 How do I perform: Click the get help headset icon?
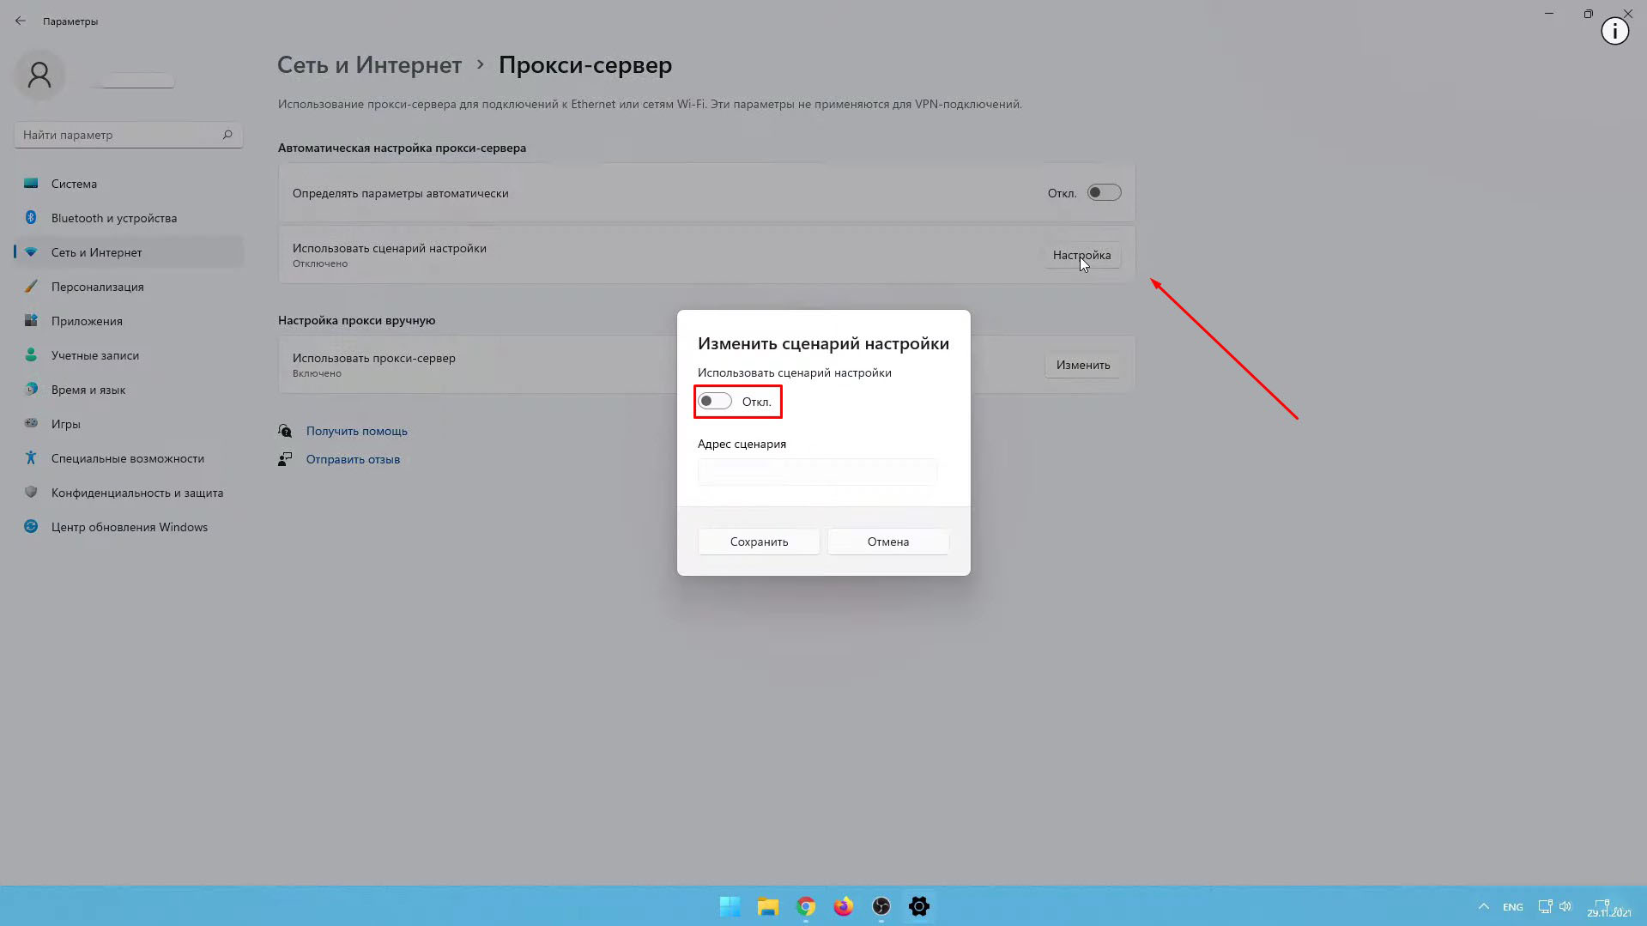pos(285,431)
